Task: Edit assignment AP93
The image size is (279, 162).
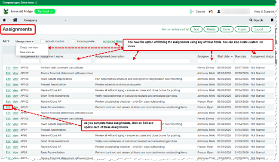Action: [8, 153]
